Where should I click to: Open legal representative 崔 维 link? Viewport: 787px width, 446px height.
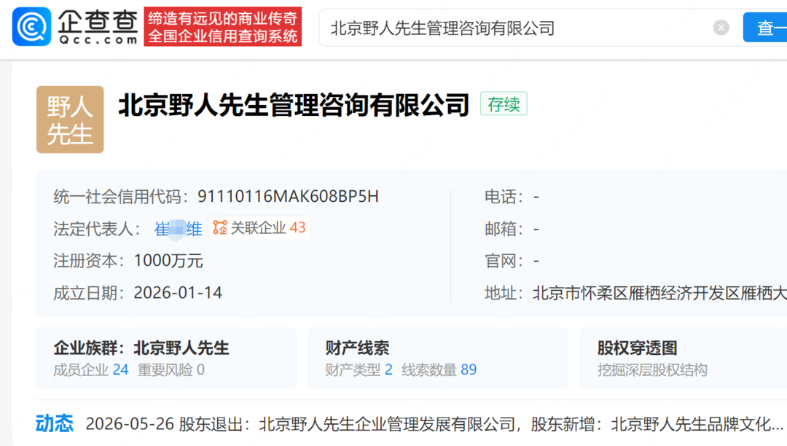coord(179,230)
